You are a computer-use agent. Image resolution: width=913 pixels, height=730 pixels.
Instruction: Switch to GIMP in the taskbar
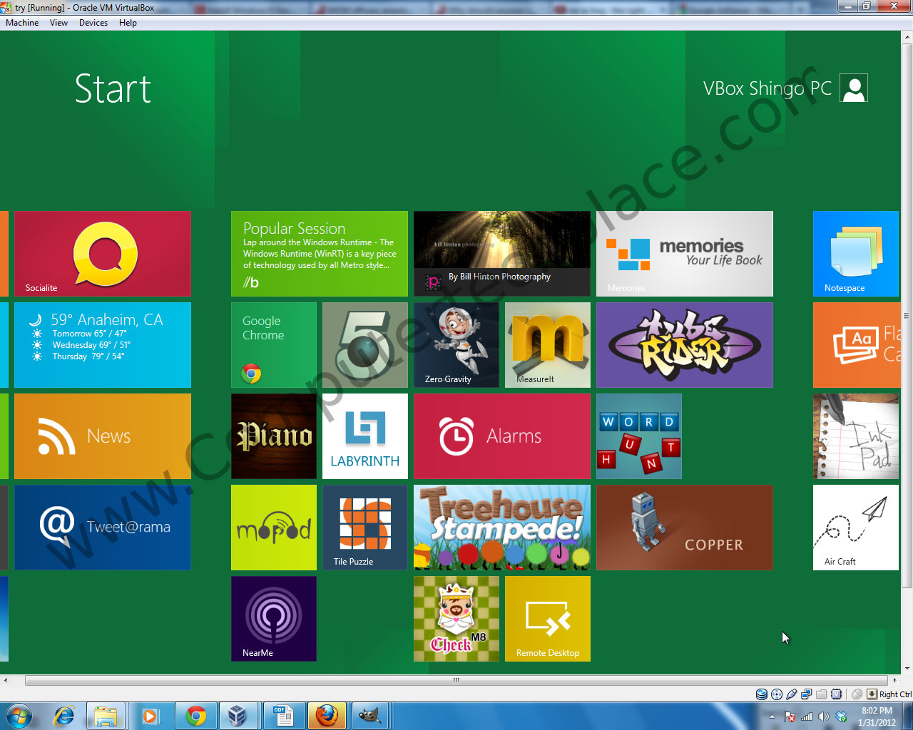[370, 716]
